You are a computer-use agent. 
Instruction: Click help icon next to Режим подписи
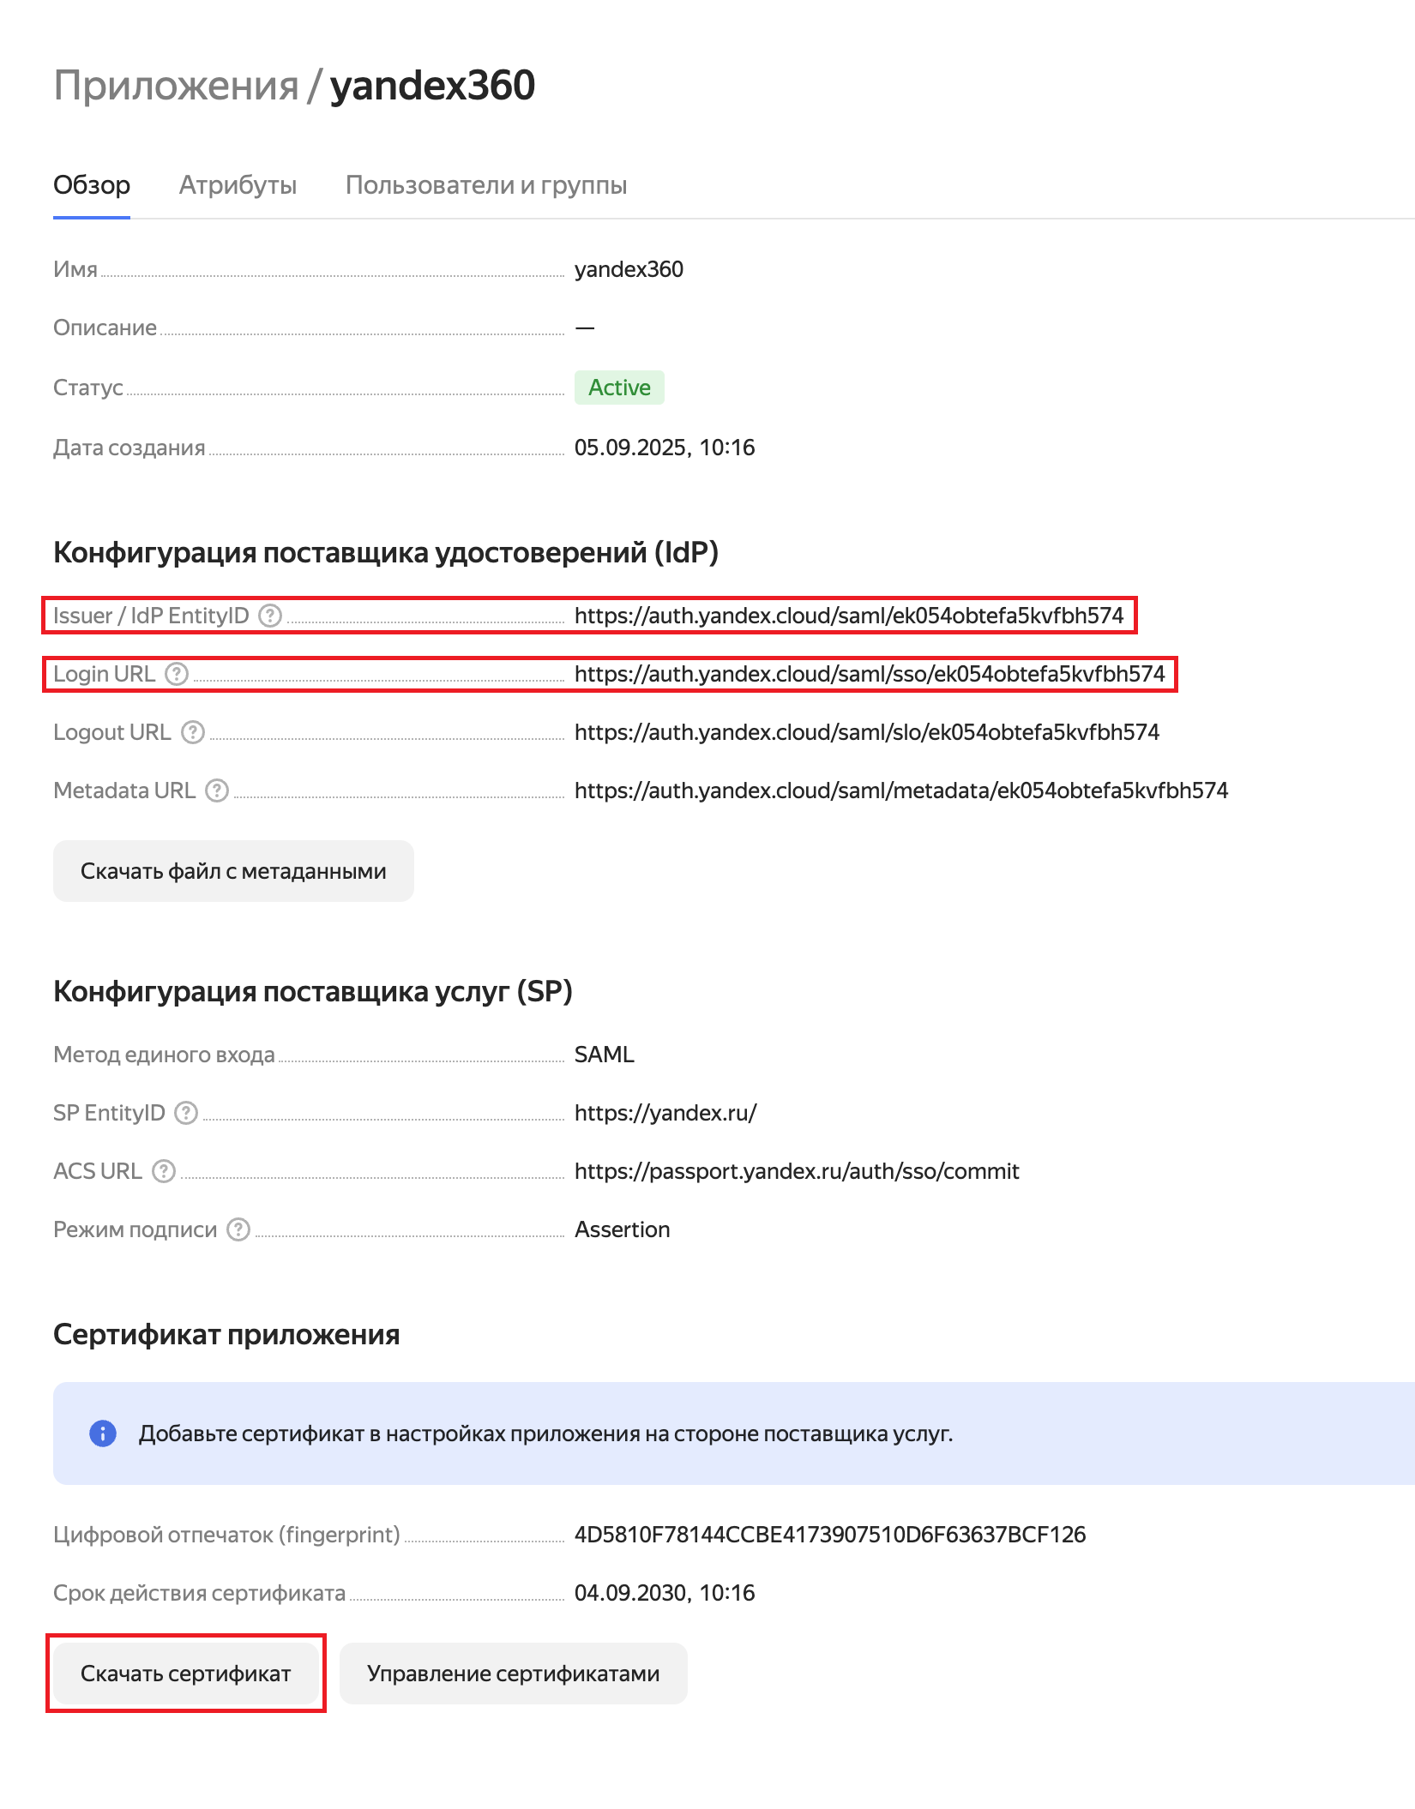[x=238, y=1229]
